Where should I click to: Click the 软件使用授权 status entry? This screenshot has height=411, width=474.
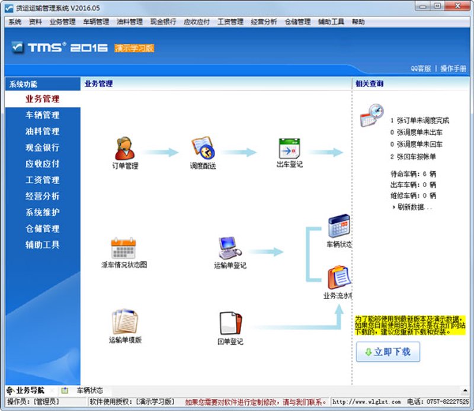pyautogui.click(x=132, y=402)
